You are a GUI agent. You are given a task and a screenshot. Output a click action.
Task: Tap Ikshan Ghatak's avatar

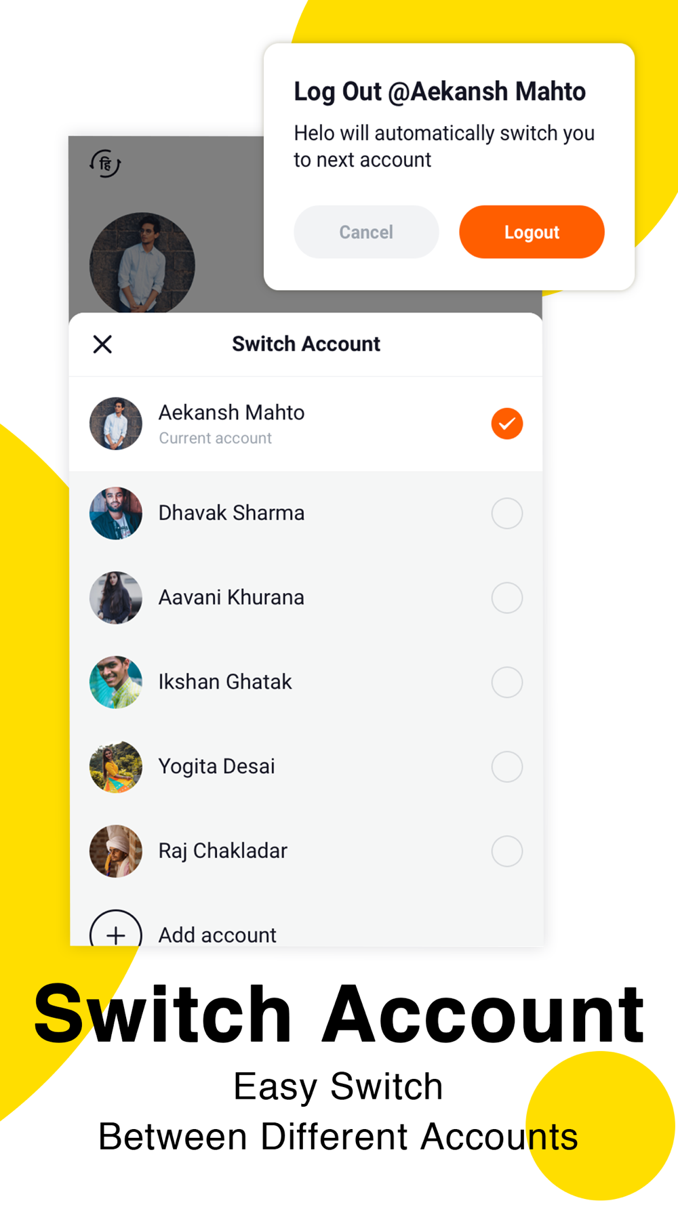(x=116, y=682)
